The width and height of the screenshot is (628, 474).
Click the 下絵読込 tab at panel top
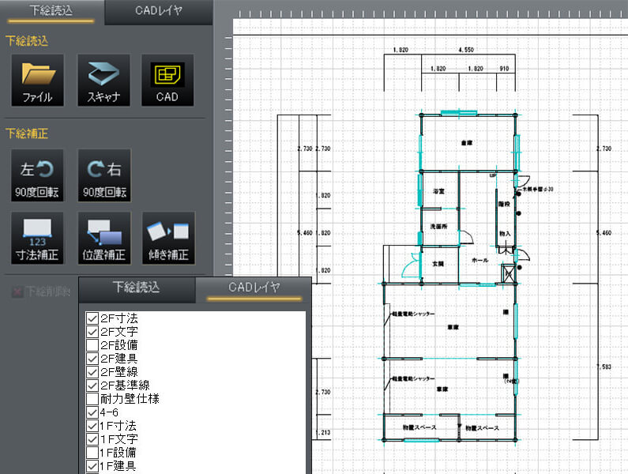(51, 12)
